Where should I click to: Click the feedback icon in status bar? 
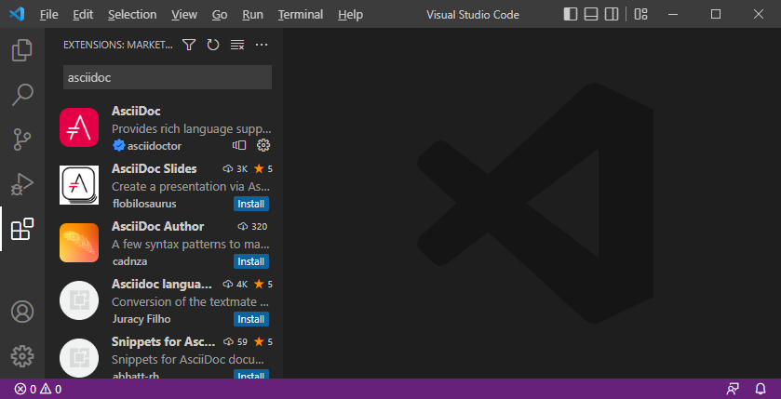733,389
